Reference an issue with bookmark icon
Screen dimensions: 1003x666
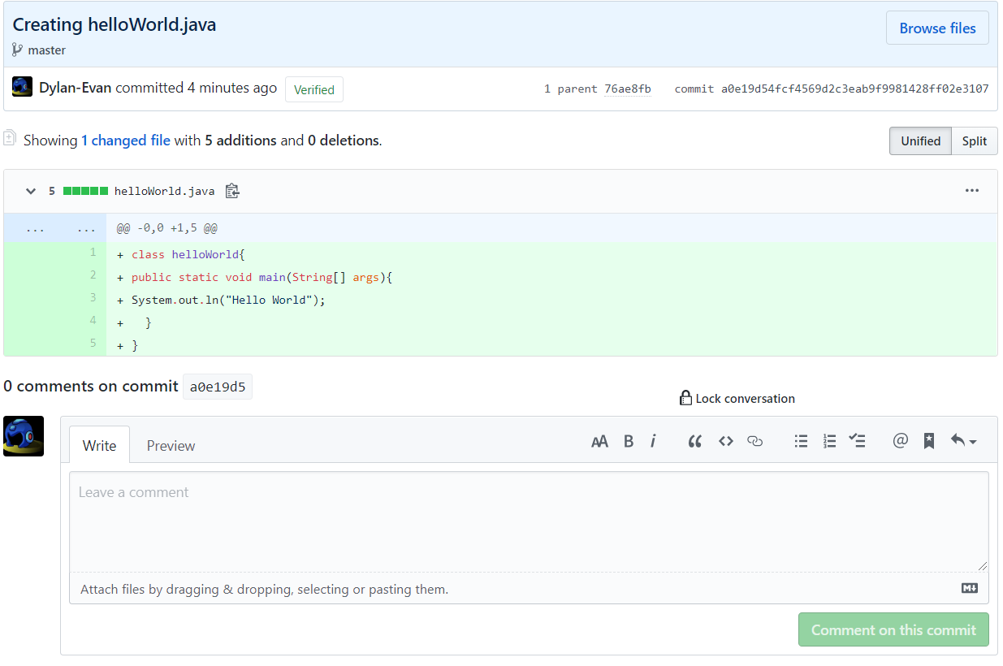[x=929, y=441]
